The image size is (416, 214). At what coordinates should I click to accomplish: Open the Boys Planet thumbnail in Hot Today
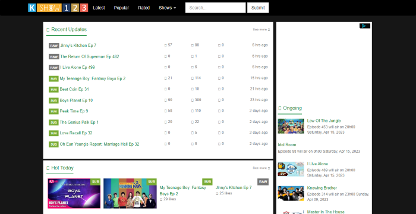coord(74,193)
